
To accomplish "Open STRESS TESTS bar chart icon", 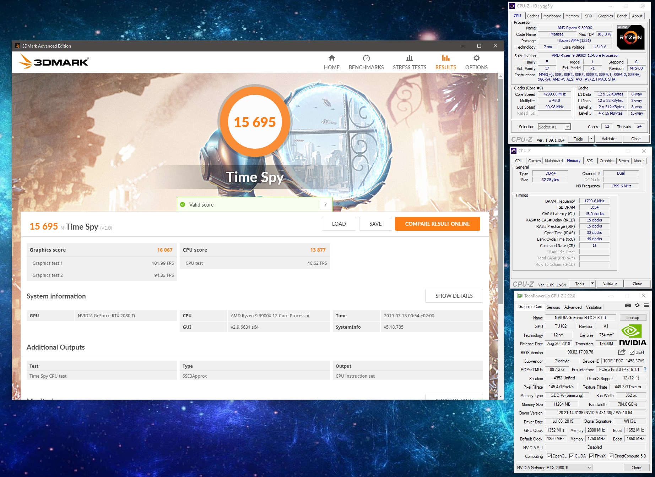I will [410, 58].
